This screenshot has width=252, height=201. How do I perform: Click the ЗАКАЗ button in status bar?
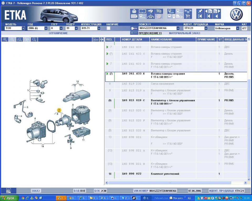[35, 191]
